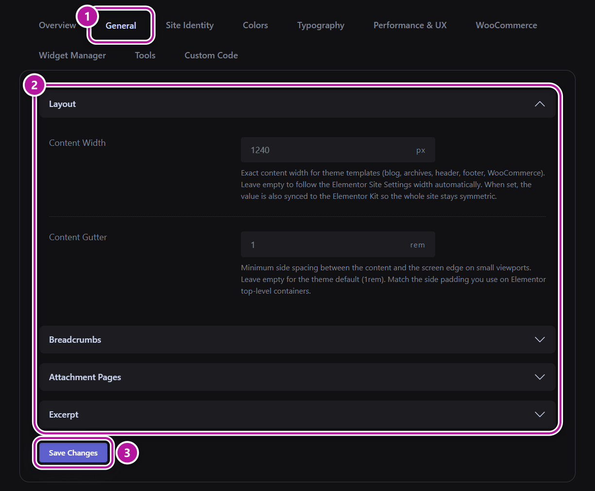
Task: Click the Save Changes button
Action: point(73,453)
